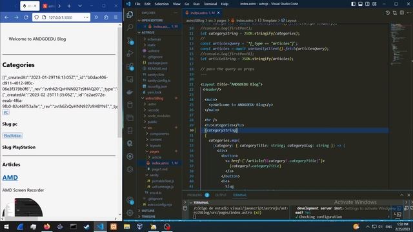Image resolution: width=413 pixels, height=232 pixels.
Task: Open the Help menu
Action: 225,4
